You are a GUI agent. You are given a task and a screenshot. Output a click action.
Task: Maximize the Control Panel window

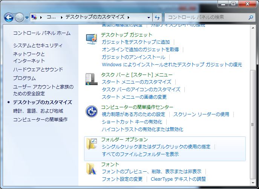[233, 4]
